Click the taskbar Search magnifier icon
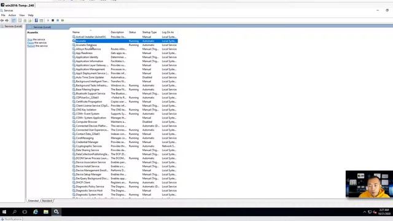 click(15, 212)
